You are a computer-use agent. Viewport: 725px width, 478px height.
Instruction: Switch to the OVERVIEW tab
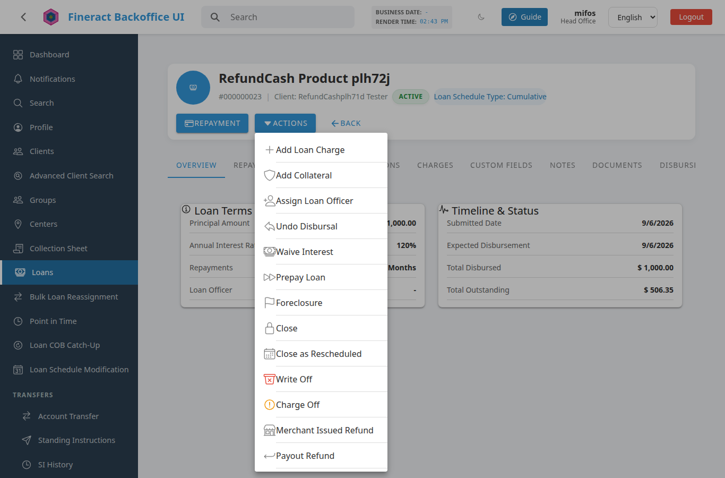point(196,165)
